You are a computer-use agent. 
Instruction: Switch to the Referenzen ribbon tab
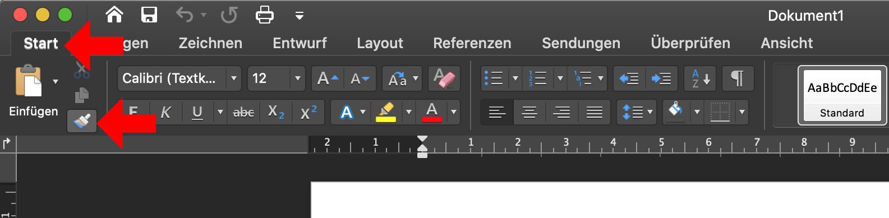472,43
